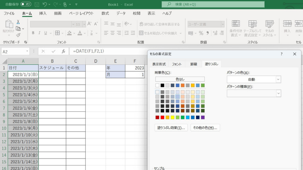Expand the Name Box dropdown arrow
The image size is (303, 170).
pyautogui.click(x=27, y=51)
